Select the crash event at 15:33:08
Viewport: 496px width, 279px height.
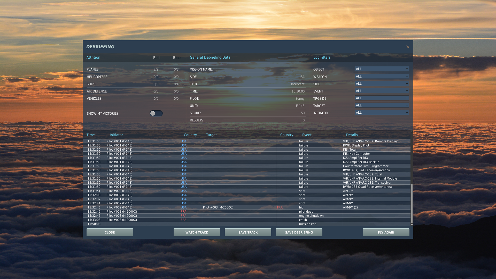[246, 220]
